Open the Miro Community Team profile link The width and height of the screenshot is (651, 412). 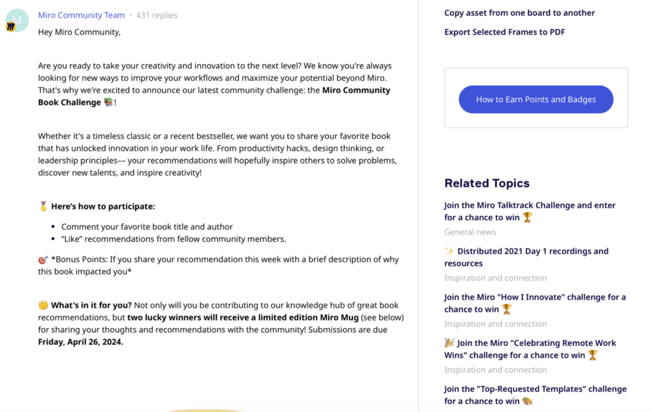(81, 15)
